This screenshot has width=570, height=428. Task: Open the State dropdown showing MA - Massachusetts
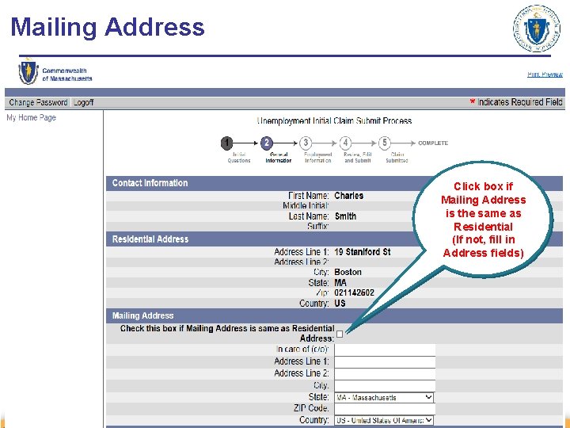384,397
